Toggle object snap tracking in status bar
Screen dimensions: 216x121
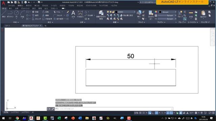pyautogui.click(x=168, y=113)
